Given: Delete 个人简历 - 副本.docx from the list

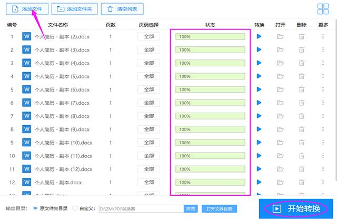Looking at the screenshot, I should 302,182.
